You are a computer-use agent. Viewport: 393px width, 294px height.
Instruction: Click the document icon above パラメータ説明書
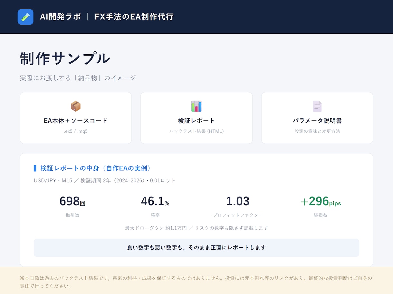317,106
